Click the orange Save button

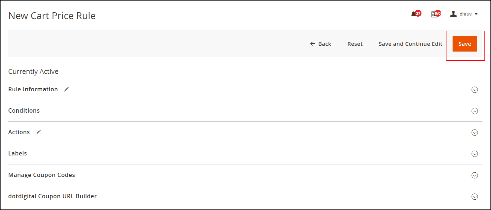tap(465, 44)
